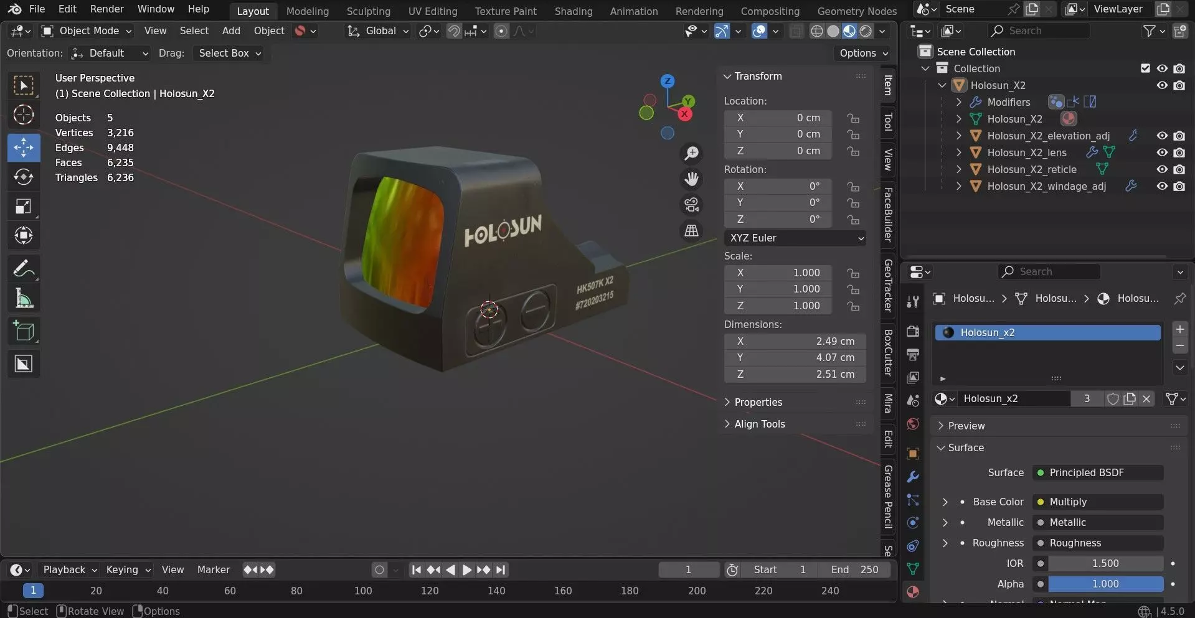Remove material slot with minus button
The image size is (1195, 618).
point(1179,345)
